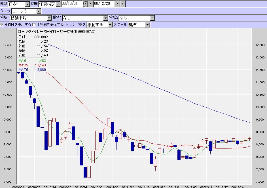267x188 pixels.
Task: Click the start date field 08/10/01
Action: tap(71, 4)
